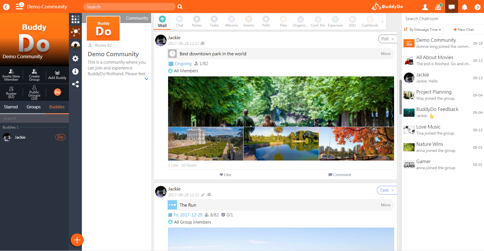Open the Chat tool
This screenshot has height=251, width=484.
pos(180,22)
